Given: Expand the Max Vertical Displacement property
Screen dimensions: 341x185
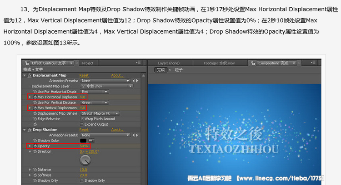Looking at the screenshot, I should (30, 108).
